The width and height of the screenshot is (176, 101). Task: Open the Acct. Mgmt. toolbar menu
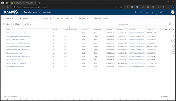(65, 18)
